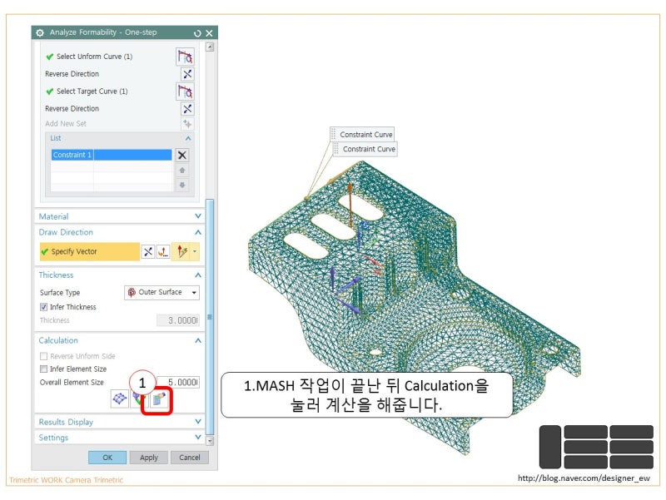The image size is (666, 500).
Task: Click the Calculation icon to run analysis
Action: pyautogui.click(x=158, y=399)
